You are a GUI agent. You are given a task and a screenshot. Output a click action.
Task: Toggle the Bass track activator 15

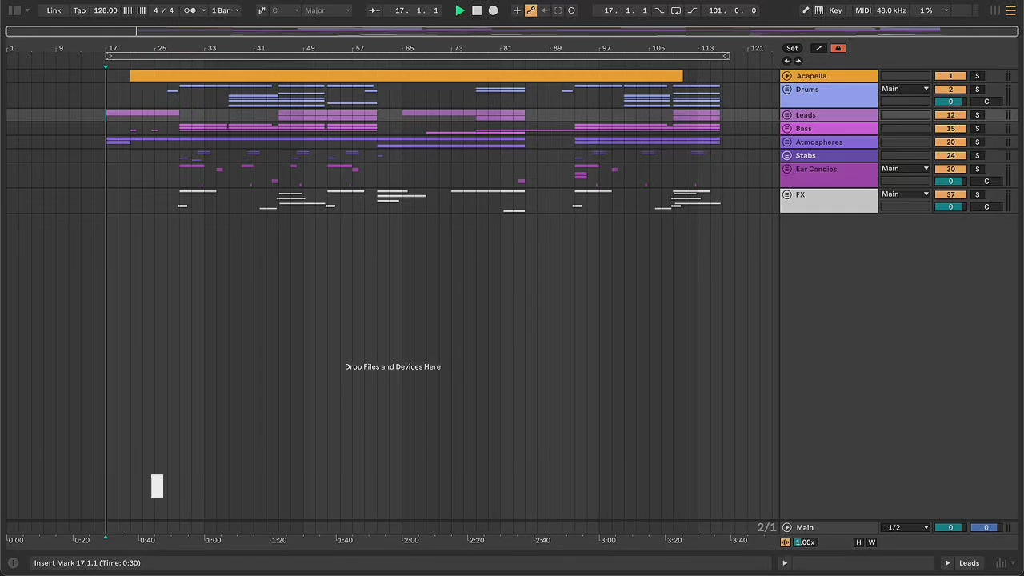pyautogui.click(x=950, y=128)
